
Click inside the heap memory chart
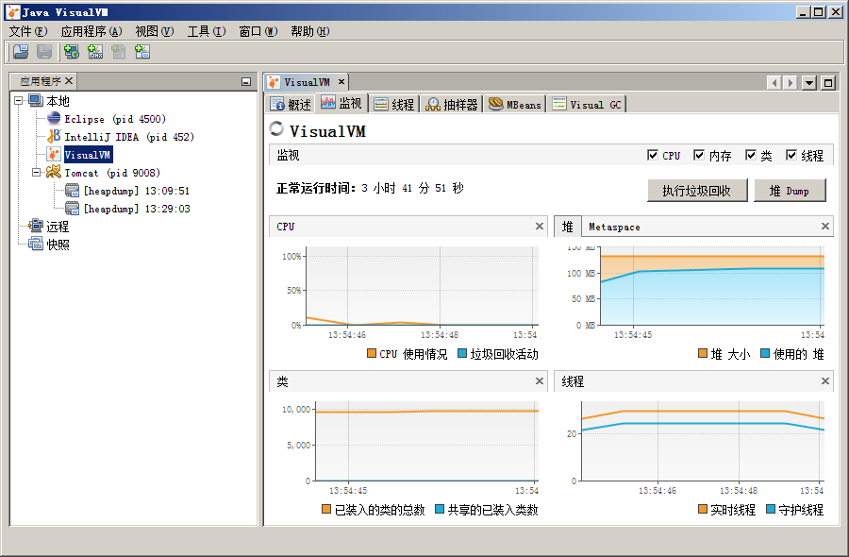tap(712, 286)
